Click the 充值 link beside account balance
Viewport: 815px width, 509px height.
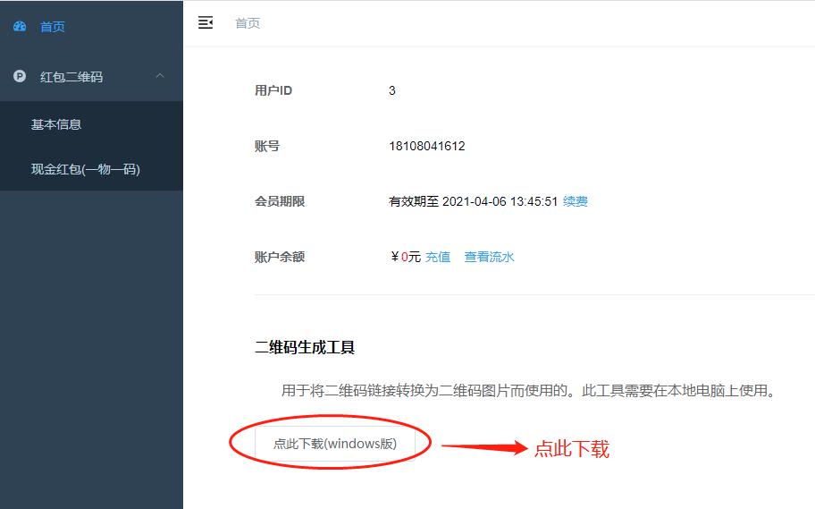pyautogui.click(x=438, y=257)
